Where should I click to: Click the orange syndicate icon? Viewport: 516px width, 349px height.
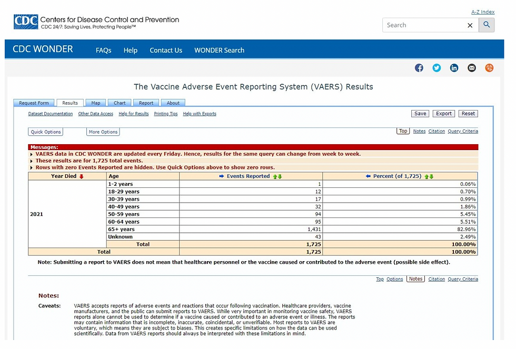[x=489, y=68]
